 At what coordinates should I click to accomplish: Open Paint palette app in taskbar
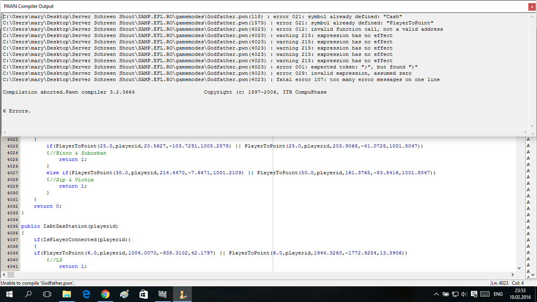tap(125, 294)
